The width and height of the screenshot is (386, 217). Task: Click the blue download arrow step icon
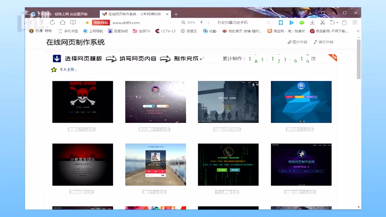(x=57, y=58)
